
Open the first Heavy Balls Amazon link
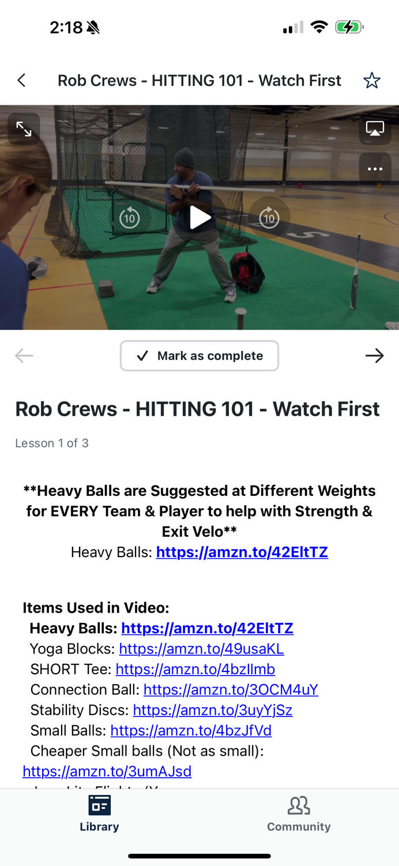(x=242, y=552)
